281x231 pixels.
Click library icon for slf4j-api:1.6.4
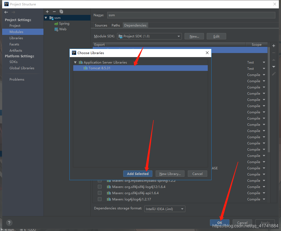[109, 193]
